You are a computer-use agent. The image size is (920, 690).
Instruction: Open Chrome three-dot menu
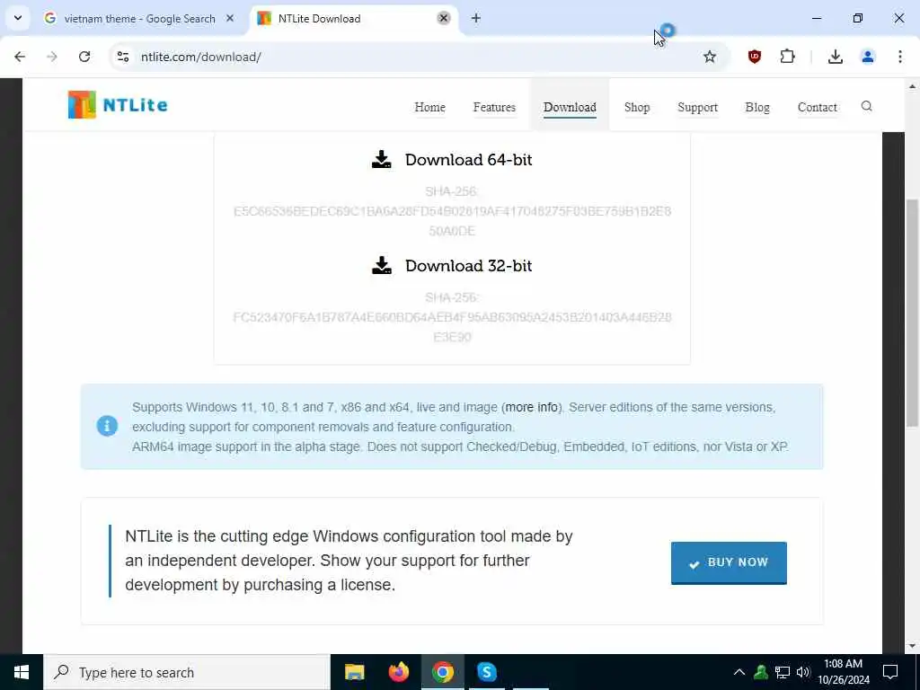coord(900,57)
